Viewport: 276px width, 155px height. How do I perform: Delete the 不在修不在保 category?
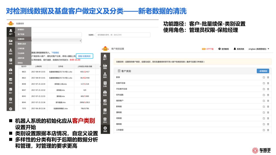(268, 89)
